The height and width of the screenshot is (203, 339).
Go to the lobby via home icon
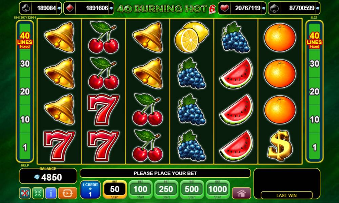(241, 193)
